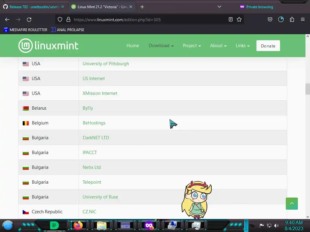Open University of Pittsburgh mirror link

[106, 64]
